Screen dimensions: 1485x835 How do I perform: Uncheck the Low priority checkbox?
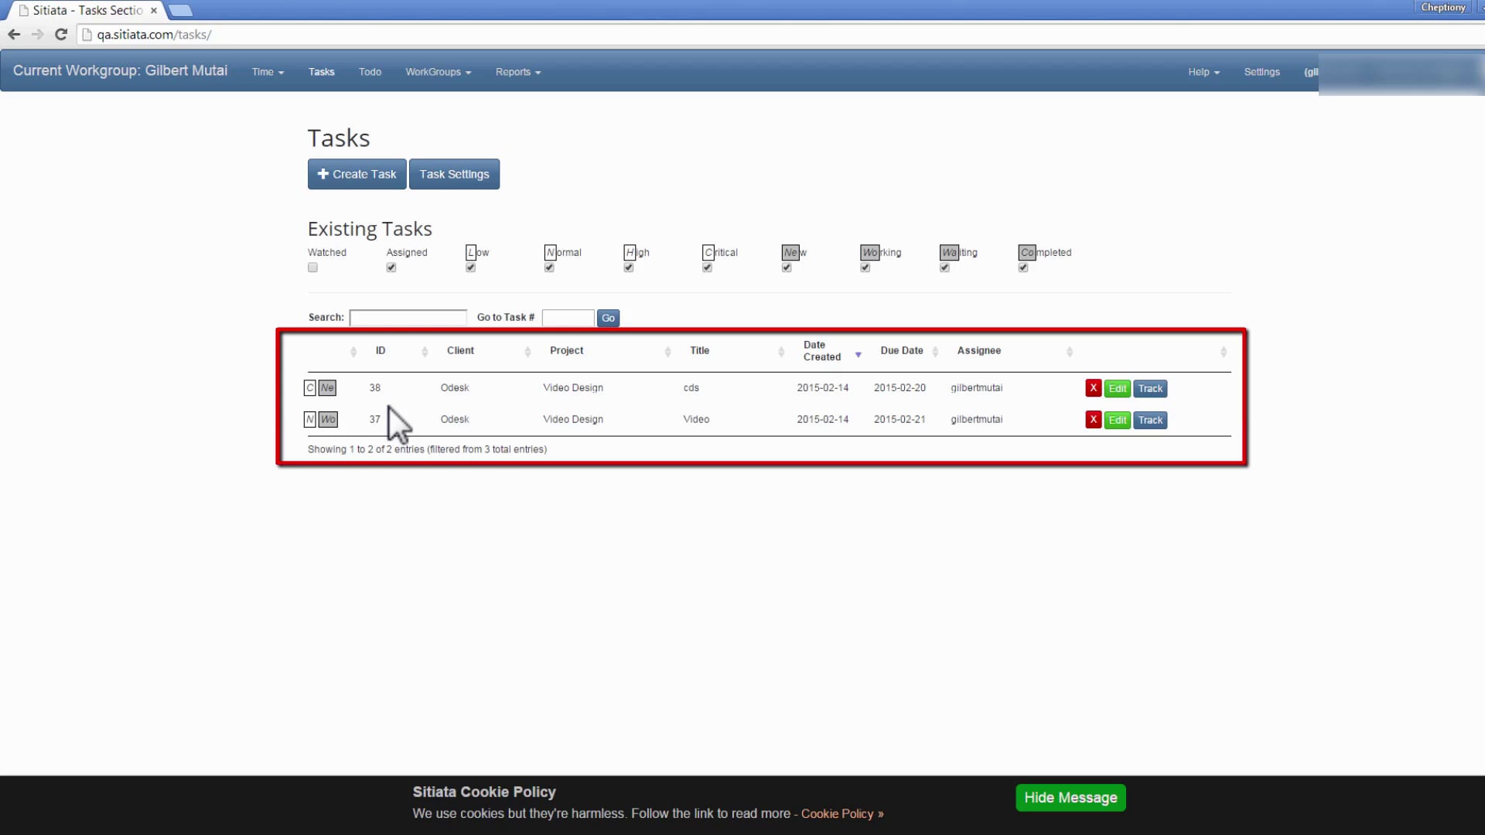pos(470,268)
